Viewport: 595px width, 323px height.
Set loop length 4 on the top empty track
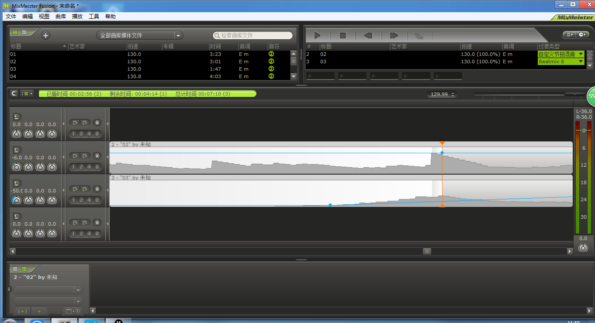click(89, 134)
